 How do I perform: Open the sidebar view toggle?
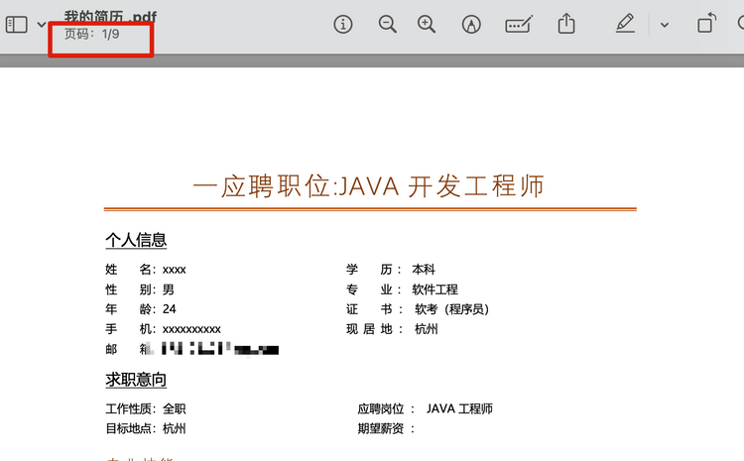(x=17, y=25)
